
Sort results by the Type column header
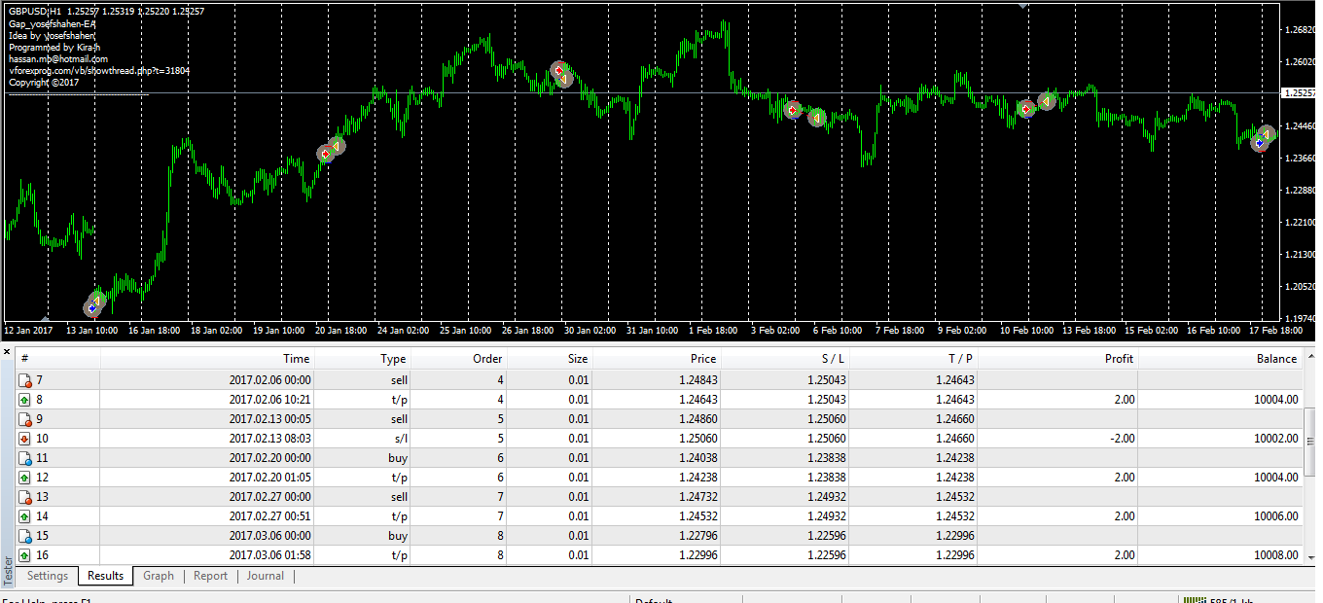[362, 359]
